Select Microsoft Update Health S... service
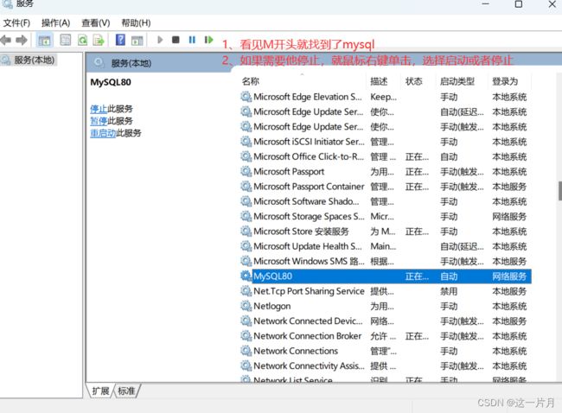The width and height of the screenshot is (562, 413). pyautogui.click(x=386, y=246)
